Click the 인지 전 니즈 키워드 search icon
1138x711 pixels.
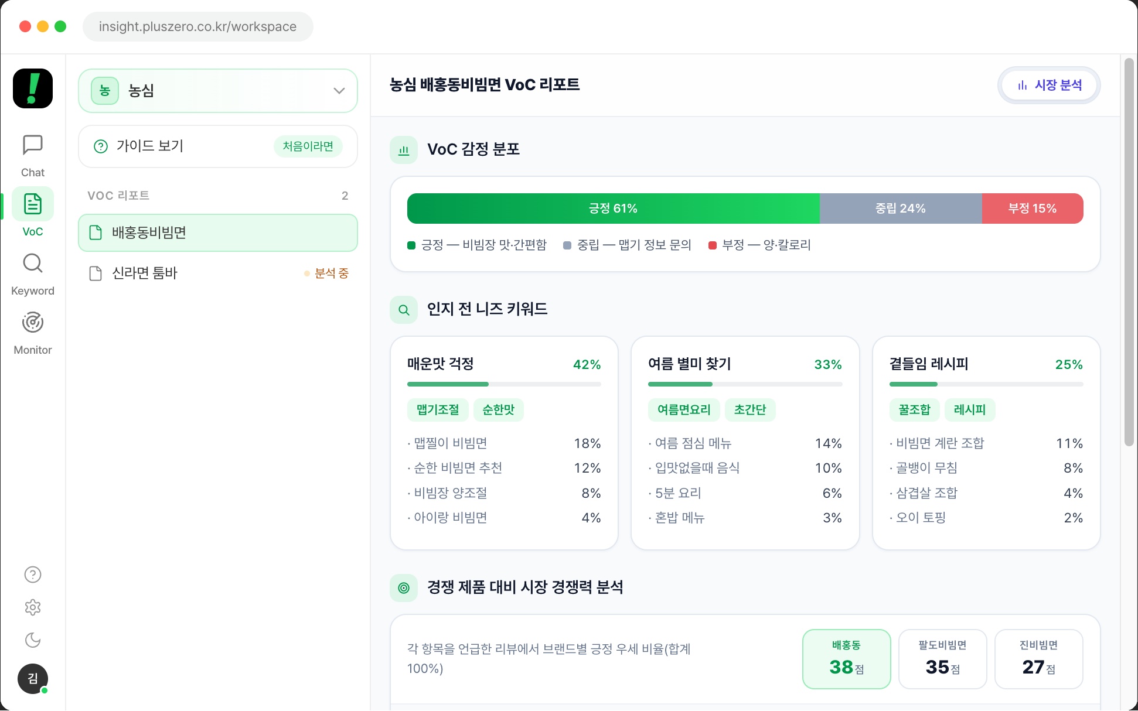coord(404,310)
